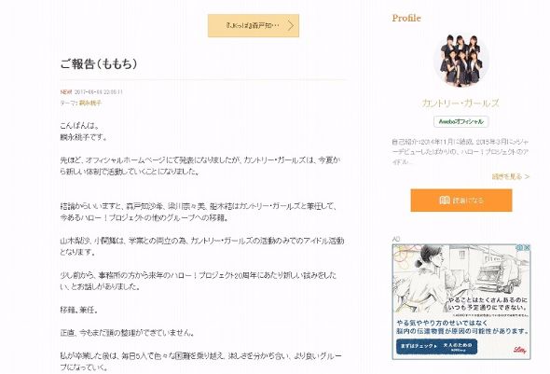Viewport: 550px width, 374px height.
Task: Select the theme link 嗣永桃子
Action: pyautogui.click(x=90, y=103)
